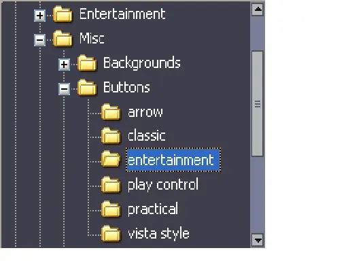Click the Backgrounds folder icon

87,63
